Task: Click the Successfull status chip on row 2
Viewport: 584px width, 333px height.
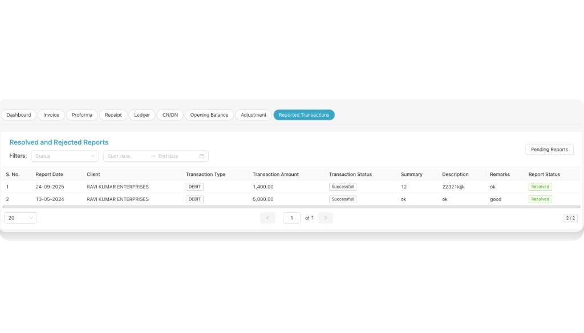Action: tap(342, 199)
